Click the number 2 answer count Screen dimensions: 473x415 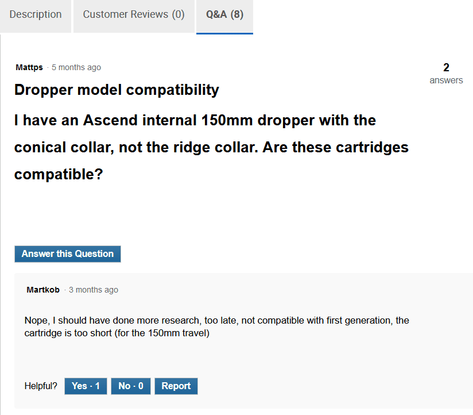(x=446, y=68)
